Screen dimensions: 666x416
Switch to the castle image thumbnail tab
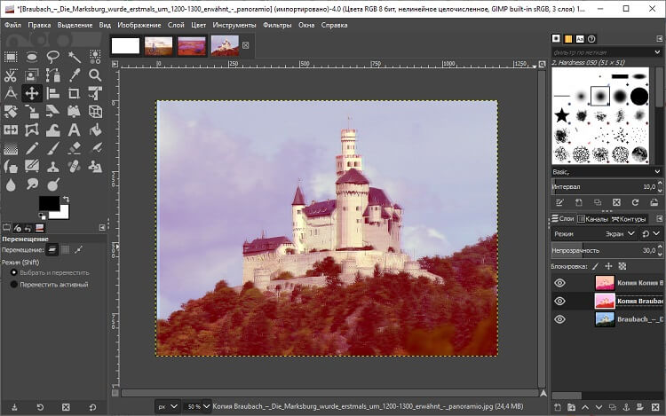(224, 45)
